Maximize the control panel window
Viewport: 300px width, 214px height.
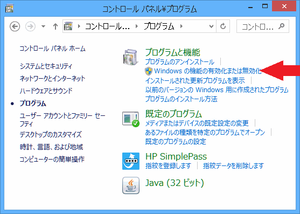click(x=265, y=6)
